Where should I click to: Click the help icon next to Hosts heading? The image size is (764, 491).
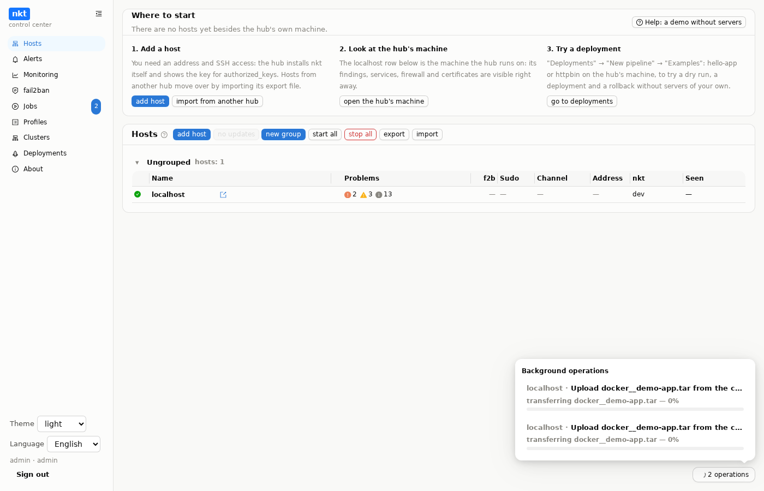[164, 135]
